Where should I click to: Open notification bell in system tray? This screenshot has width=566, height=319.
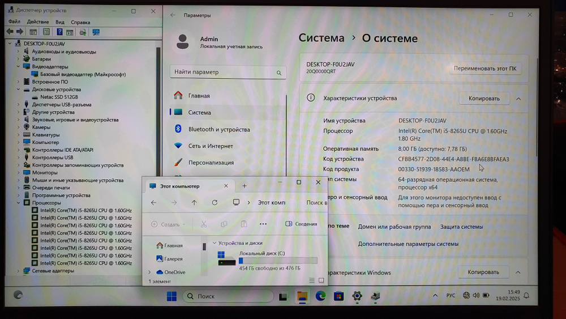pos(526,296)
